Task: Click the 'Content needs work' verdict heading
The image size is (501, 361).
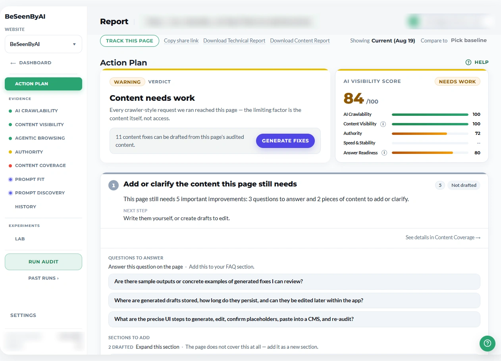Action: tap(152, 98)
